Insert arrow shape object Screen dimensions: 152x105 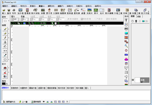(x=126, y=77)
